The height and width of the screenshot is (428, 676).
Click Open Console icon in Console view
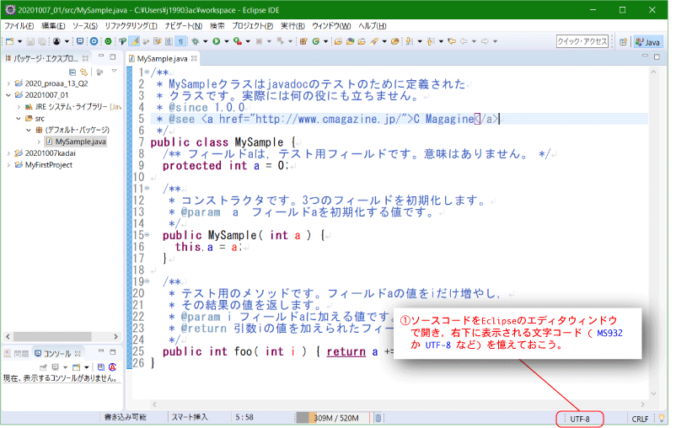tap(76, 367)
